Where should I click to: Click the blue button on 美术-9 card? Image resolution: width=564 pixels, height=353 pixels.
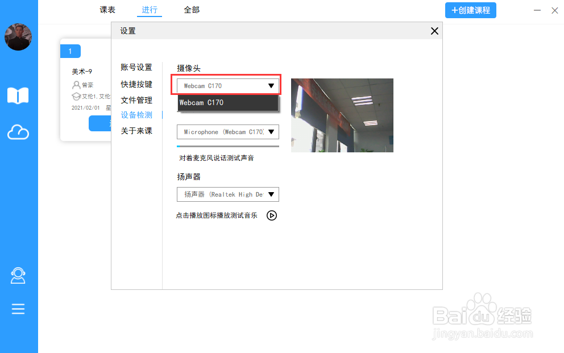coord(100,123)
